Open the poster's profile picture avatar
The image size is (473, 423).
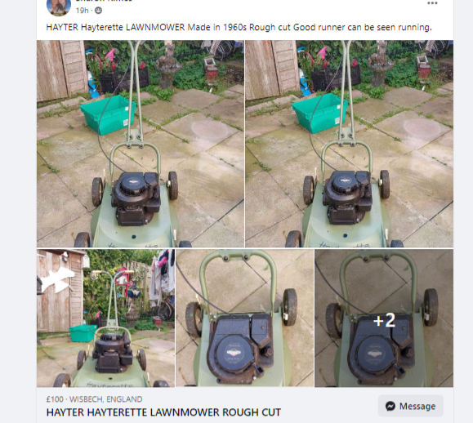tap(59, 6)
